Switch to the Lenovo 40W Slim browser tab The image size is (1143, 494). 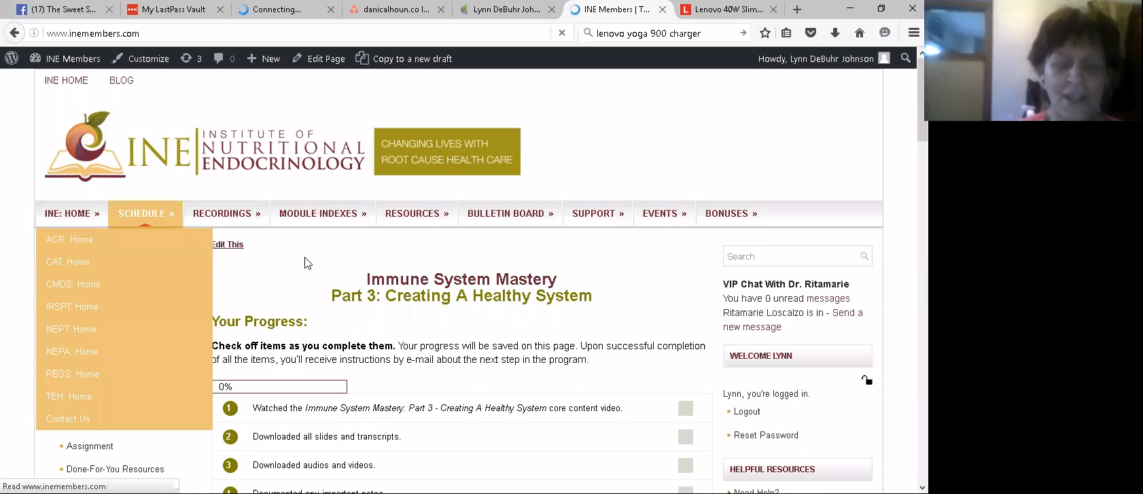[728, 10]
